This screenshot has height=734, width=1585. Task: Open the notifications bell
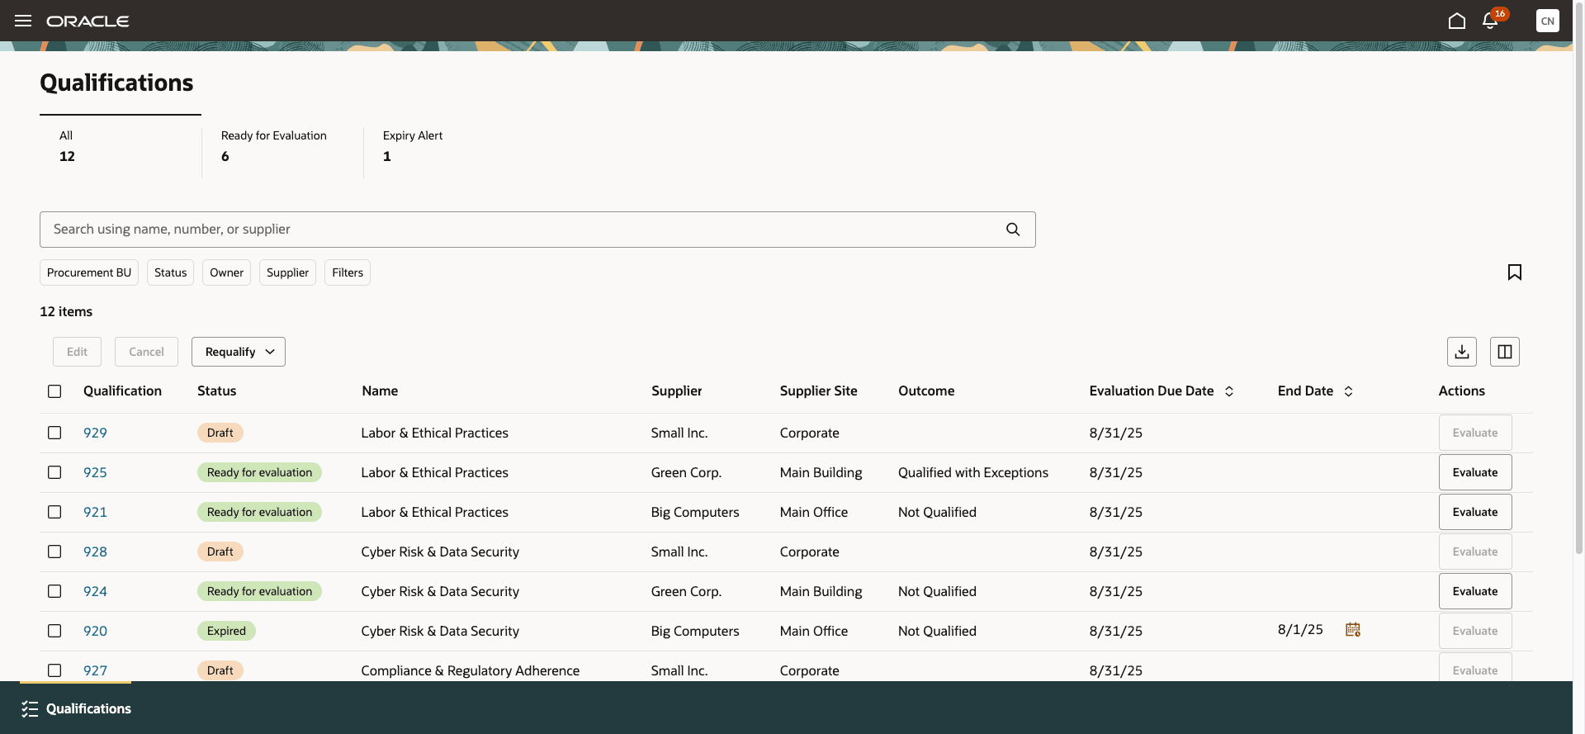(x=1490, y=21)
